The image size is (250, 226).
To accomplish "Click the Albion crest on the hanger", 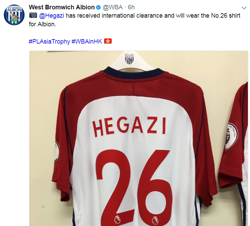I will tap(129, 59).
